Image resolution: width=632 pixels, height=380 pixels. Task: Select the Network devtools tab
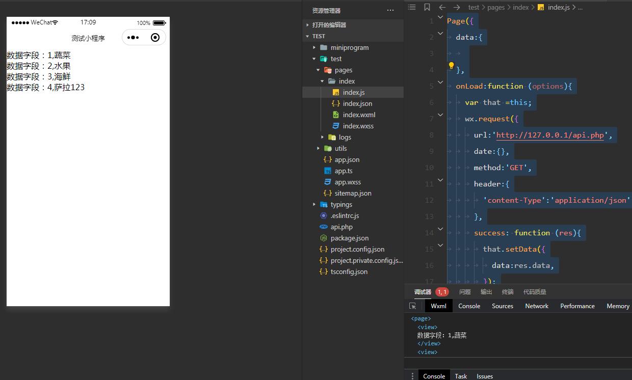537,306
